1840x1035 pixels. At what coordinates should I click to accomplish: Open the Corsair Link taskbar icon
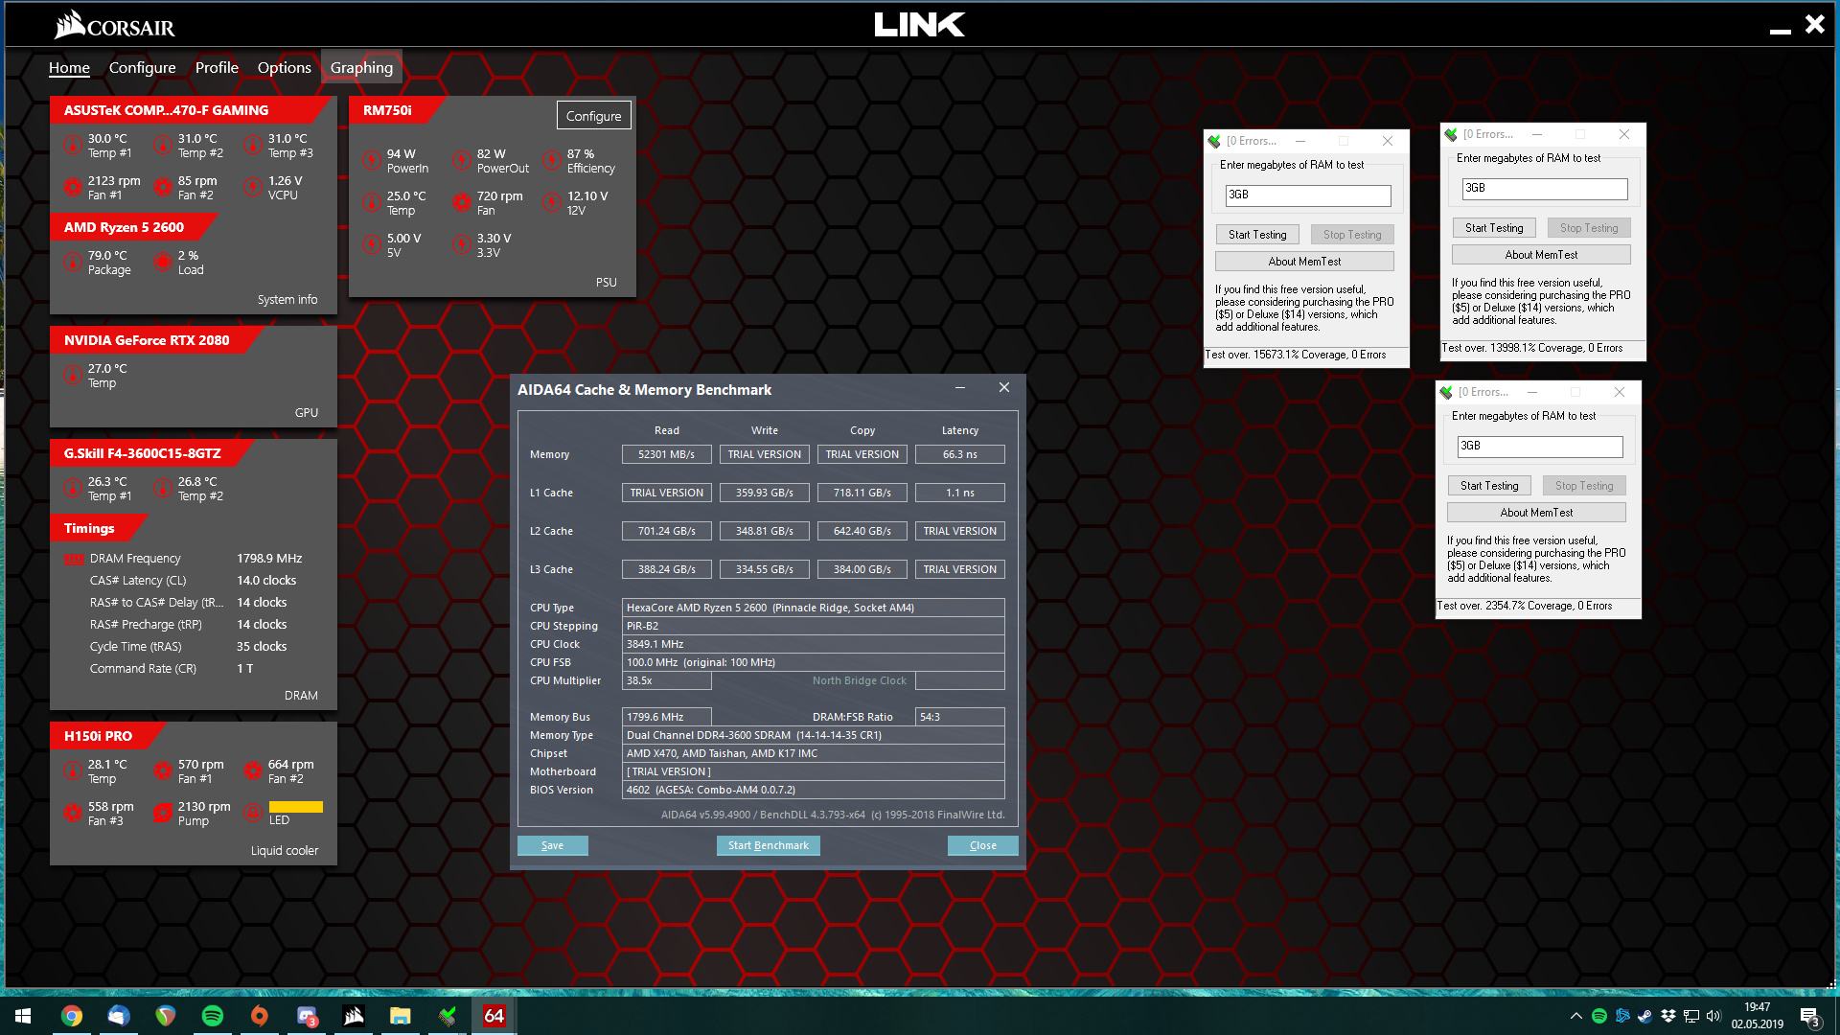coord(354,1016)
